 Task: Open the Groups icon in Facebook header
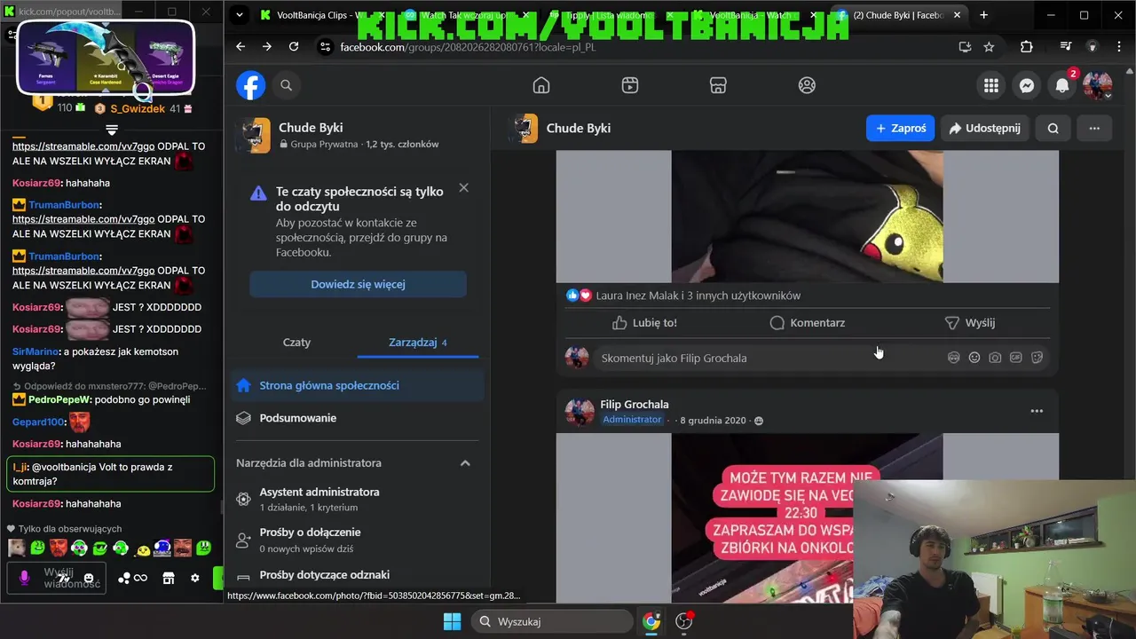coord(807,85)
